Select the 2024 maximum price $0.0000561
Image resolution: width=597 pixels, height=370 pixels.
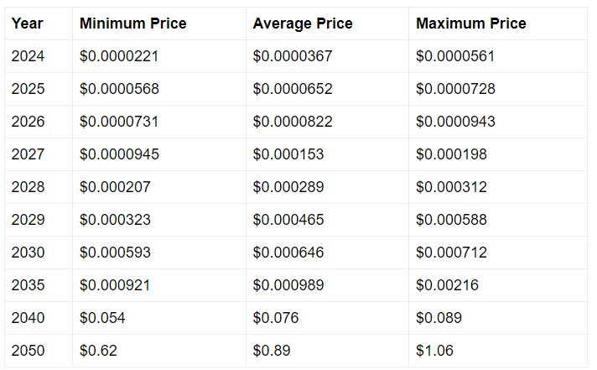[x=455, y=56]
